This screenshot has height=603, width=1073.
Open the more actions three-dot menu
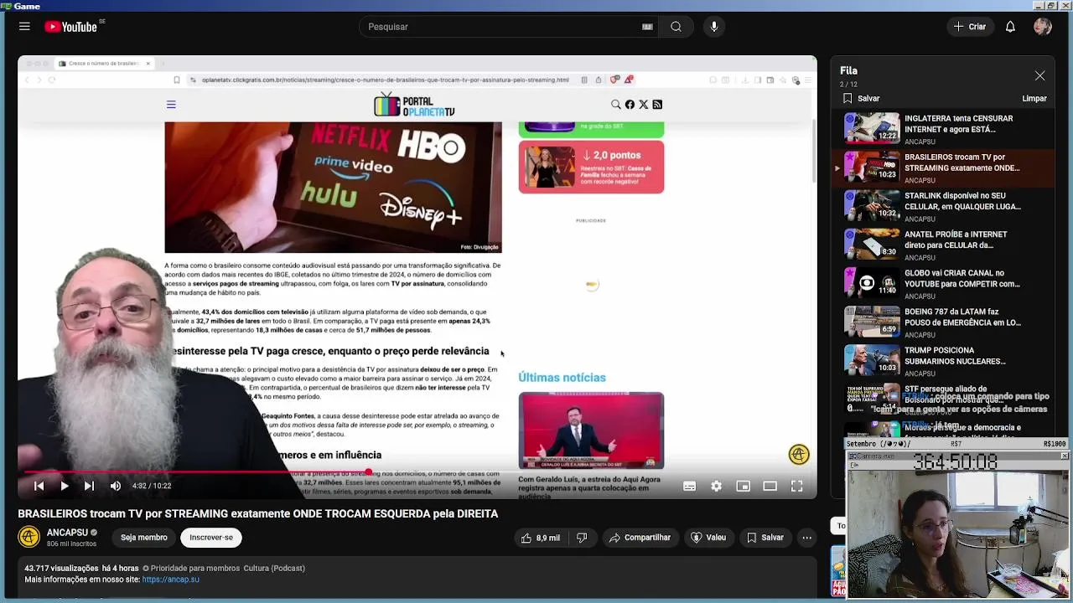point(806,538)
